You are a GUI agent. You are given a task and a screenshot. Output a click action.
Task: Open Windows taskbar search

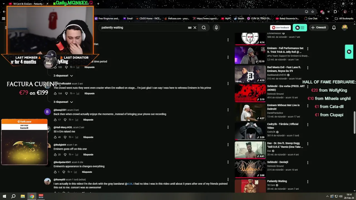(x=13, y=196)
